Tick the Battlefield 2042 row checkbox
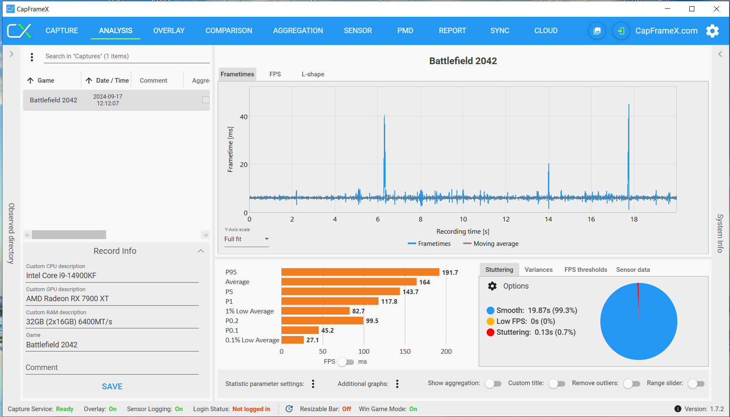 click(x=206, y=100)
